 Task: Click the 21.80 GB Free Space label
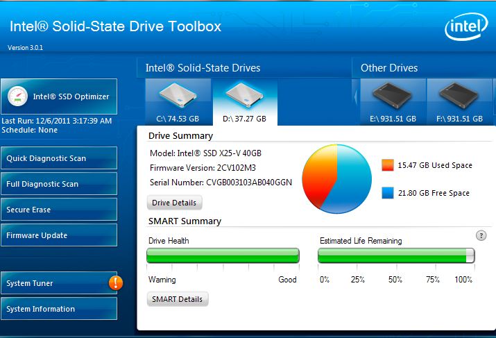[x=434, y=193]
